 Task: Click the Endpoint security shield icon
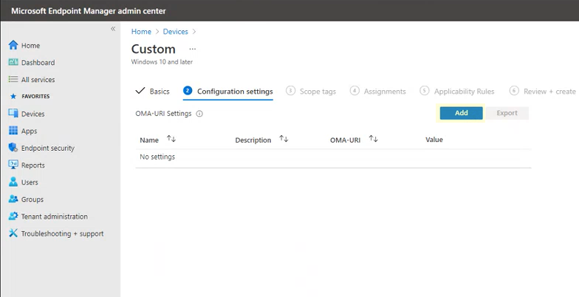13,148
